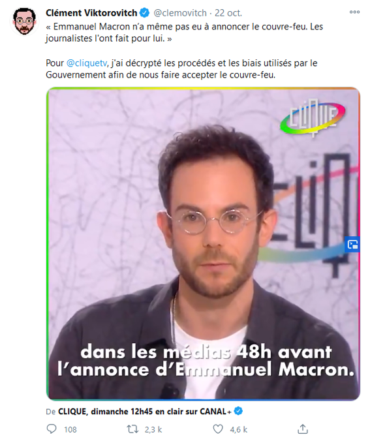Click verified badge beside Clément Viktorovitch

[x=145, y=12]
